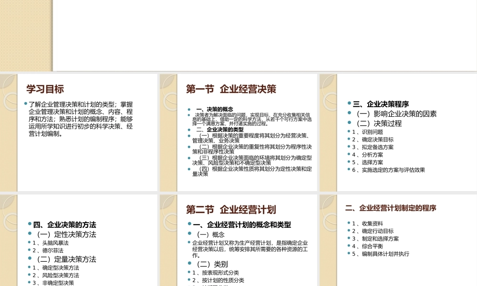This screenshot has width=477, height=286.
Task: Click the 第二节 企业经营计划 heading
Action: pos(232,209)
